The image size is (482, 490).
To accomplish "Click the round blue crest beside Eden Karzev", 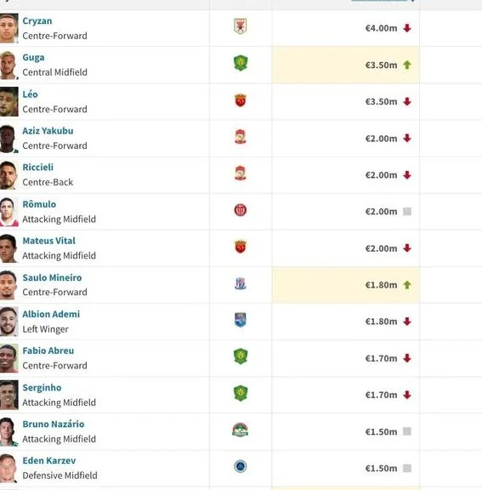I will pos(241,466).
